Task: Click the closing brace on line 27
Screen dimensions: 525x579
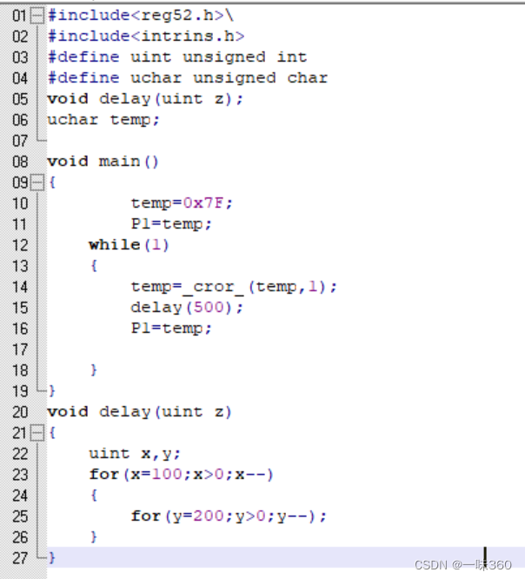Action: (x=52, y=557)
